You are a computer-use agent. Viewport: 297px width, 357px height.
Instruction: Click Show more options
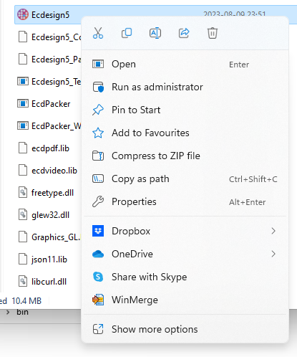tap(185, 329)
